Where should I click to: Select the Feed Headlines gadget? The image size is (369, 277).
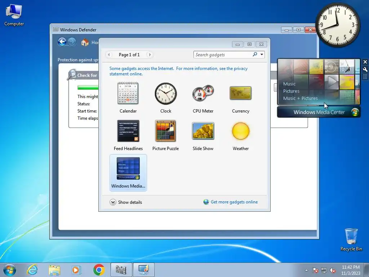pos(128,136)
